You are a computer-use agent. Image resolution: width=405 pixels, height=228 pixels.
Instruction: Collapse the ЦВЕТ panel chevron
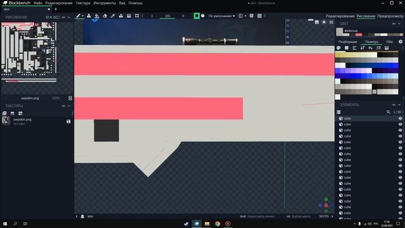(x=399, y=23)
